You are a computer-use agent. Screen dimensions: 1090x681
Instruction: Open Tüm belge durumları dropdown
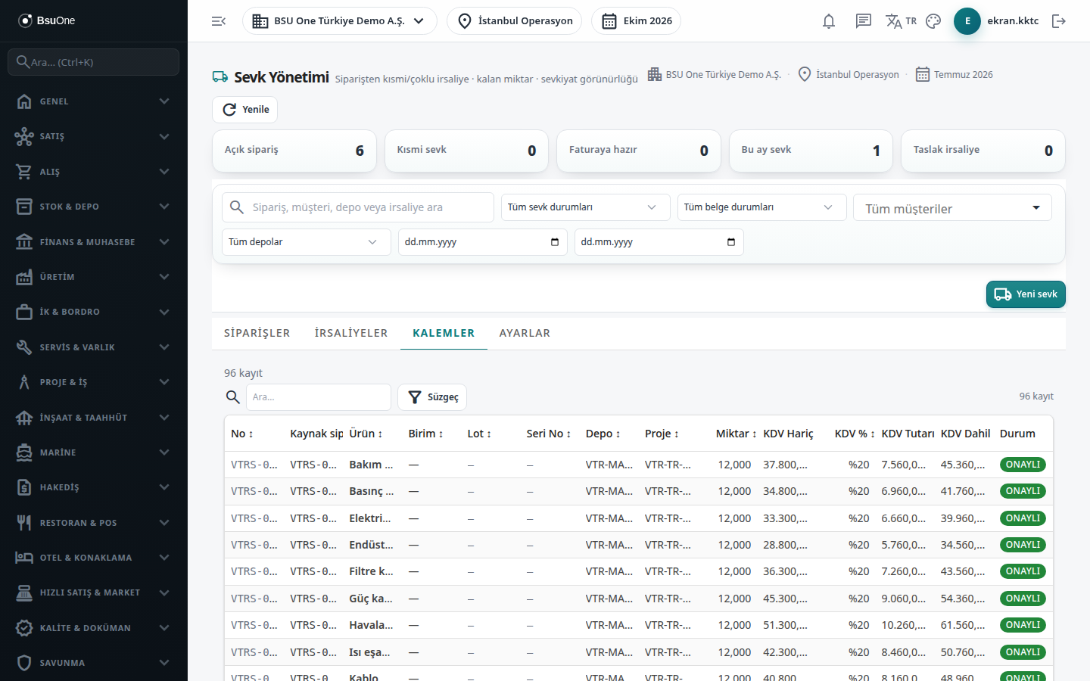761,207
